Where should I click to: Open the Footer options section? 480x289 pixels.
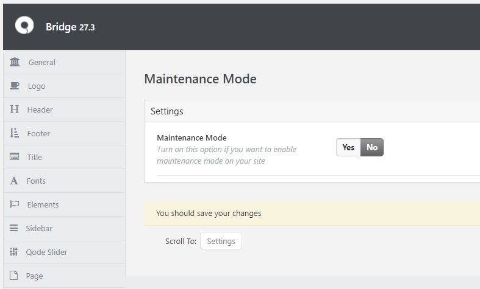click(x=64, y=133)
